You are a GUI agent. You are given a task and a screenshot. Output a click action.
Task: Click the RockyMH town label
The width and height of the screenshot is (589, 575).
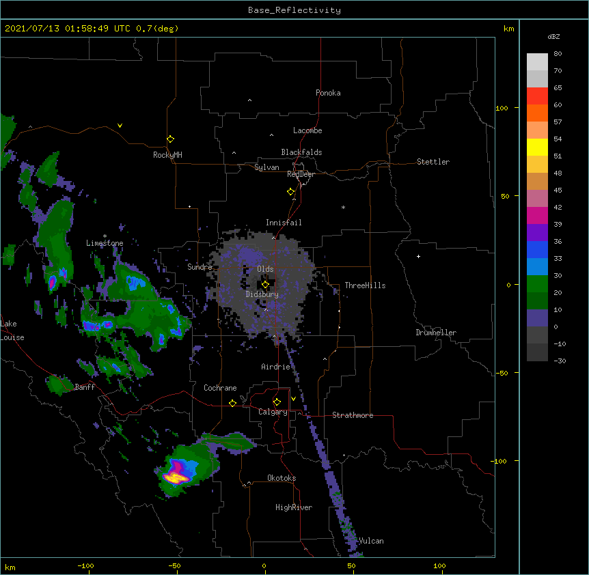tap(167, 155)
